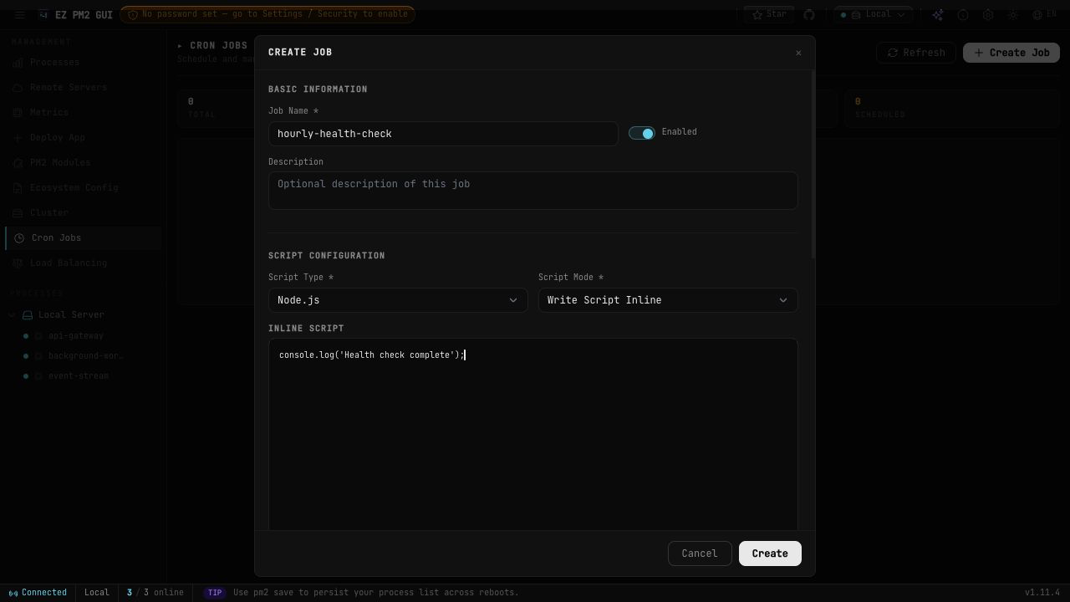Screen dimensions: 1070x602
Task: Select the event-stream process
Action: pos(79,376)
